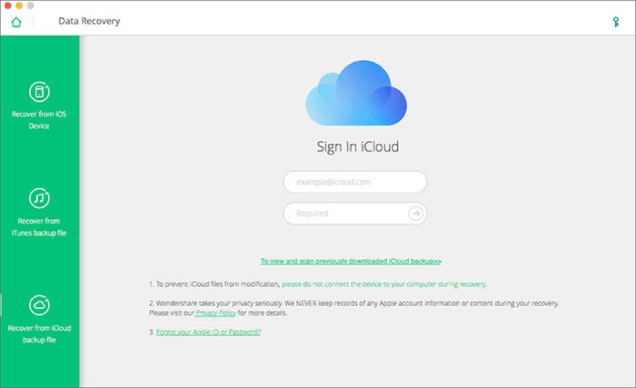The width and height of the screenshot is (636, 388).
Task: Click the example@icloud.com email field
Action: click(355, 181)
